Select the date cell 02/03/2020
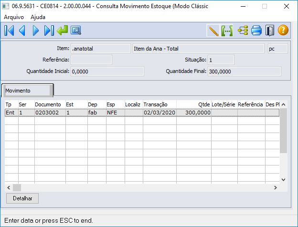298x227 pixels. point(160,113)
